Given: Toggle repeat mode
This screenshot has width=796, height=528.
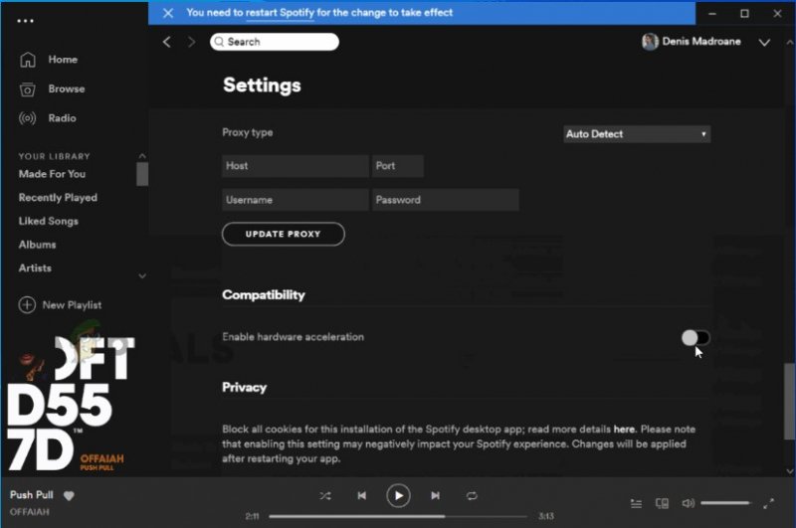Looking at the screenshot, I should coord(472,495).
